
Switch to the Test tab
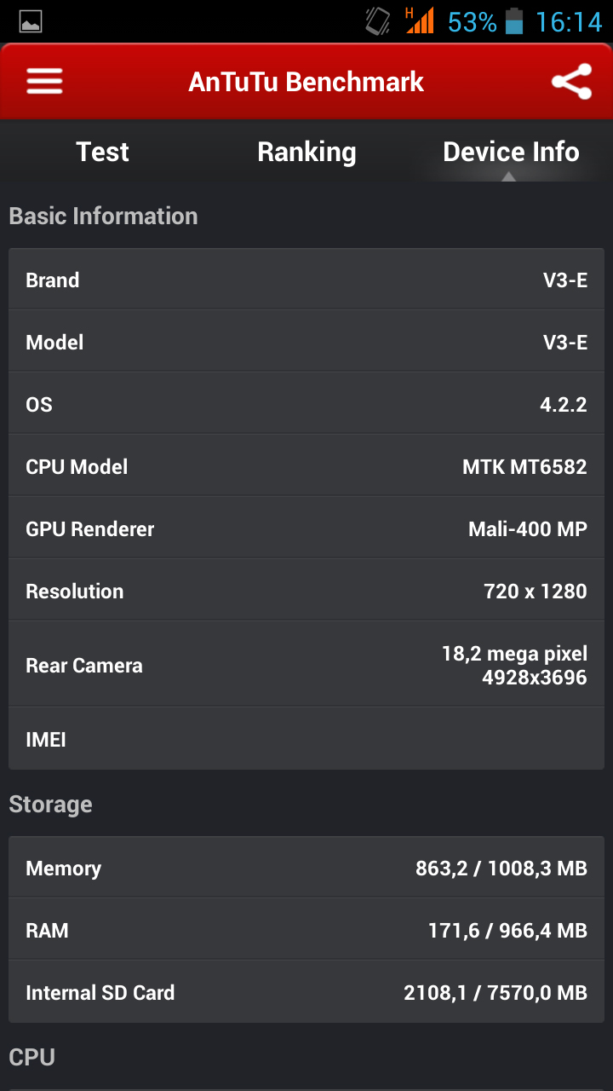click(102, 152)
